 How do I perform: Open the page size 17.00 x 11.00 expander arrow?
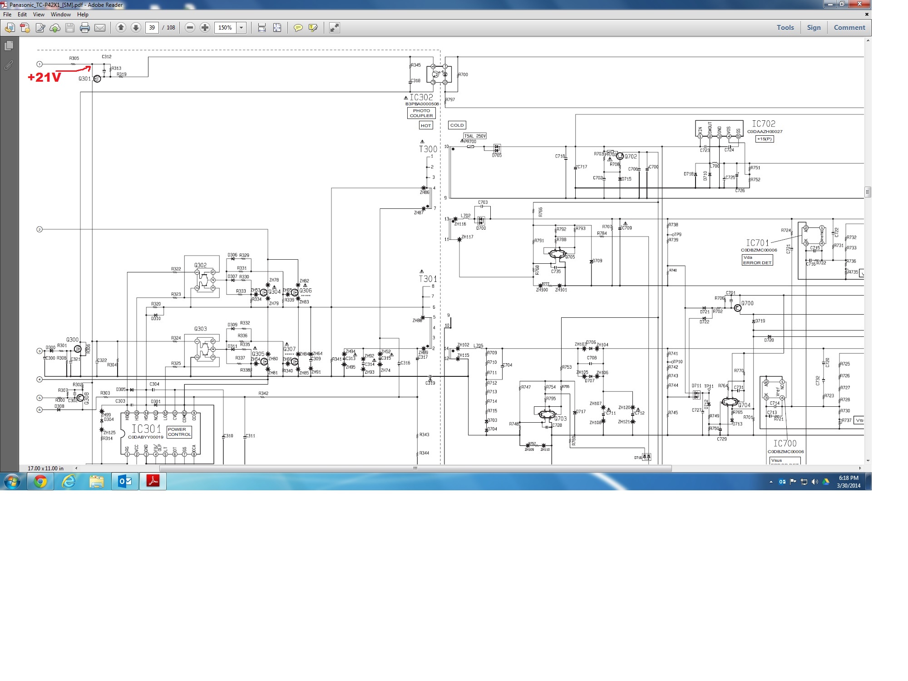point(76,468)
